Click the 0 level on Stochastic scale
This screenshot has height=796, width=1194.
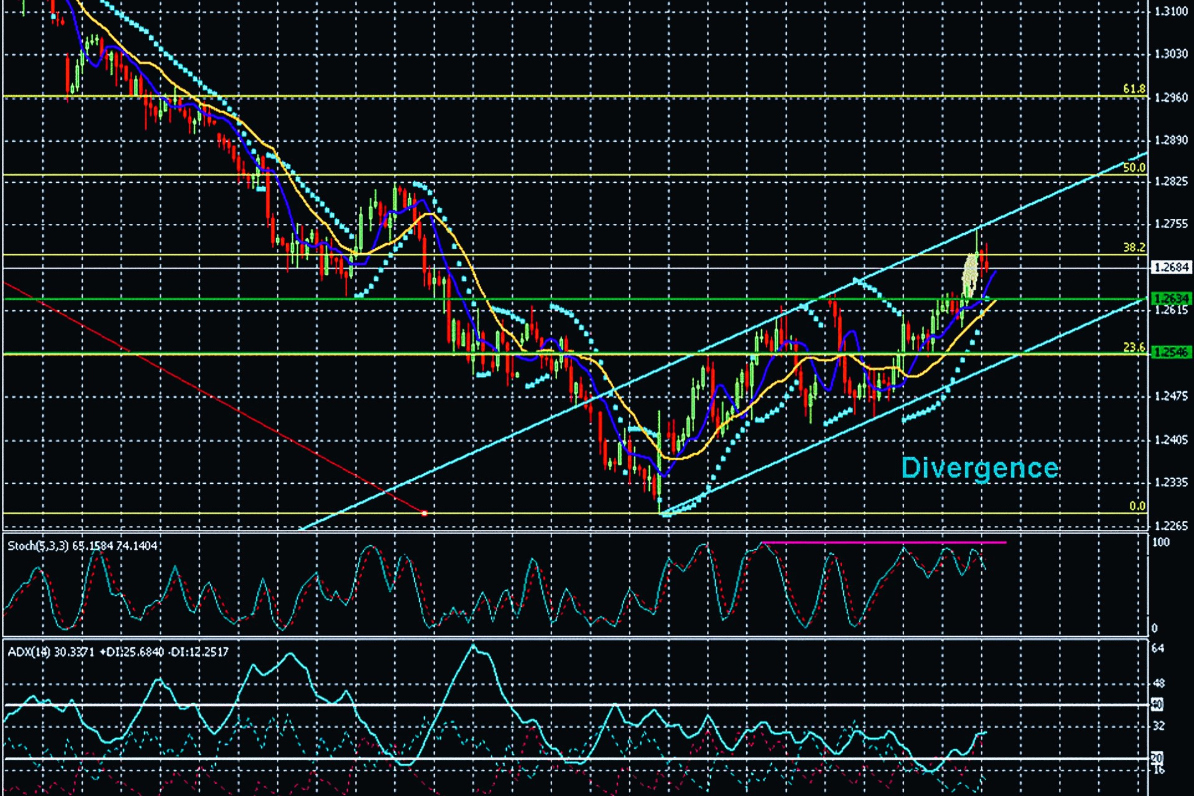pyautogui.click(x=1155, y=628)
